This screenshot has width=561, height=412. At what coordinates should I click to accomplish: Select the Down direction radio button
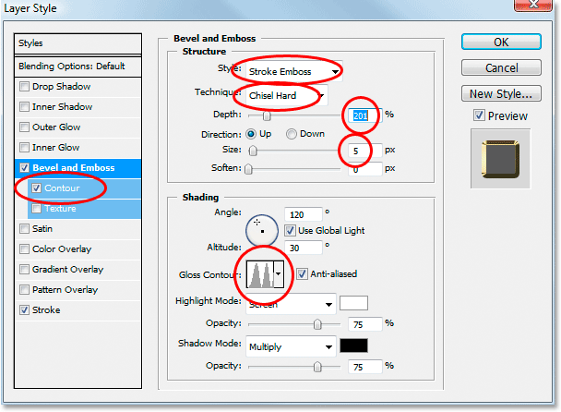292,133
